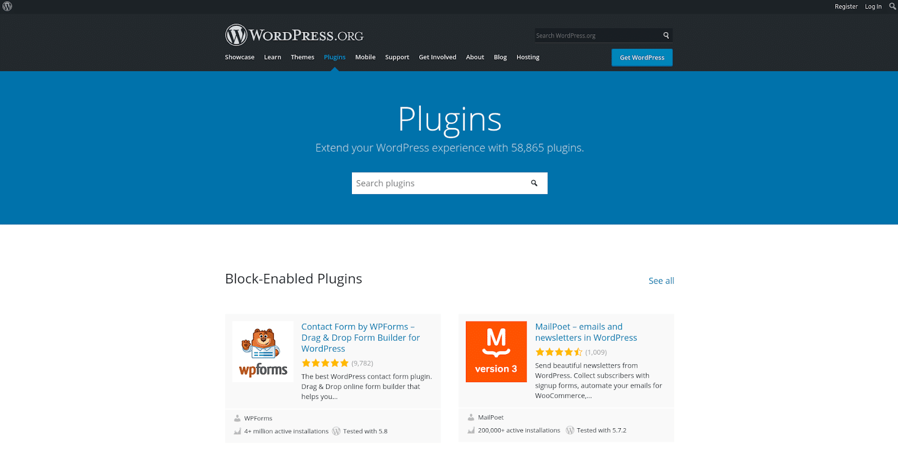This screenshot has height=454, width=898.
Task: Open the Hosting menu item
Action: (x=528, y=57)
